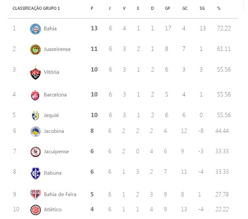The image size is (248, 219).
Task: Click the SG goal difference column header
Action: coord(202,9)
